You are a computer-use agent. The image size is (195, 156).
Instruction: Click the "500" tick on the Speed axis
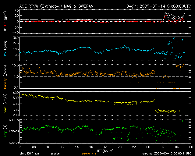click(16, 98)
